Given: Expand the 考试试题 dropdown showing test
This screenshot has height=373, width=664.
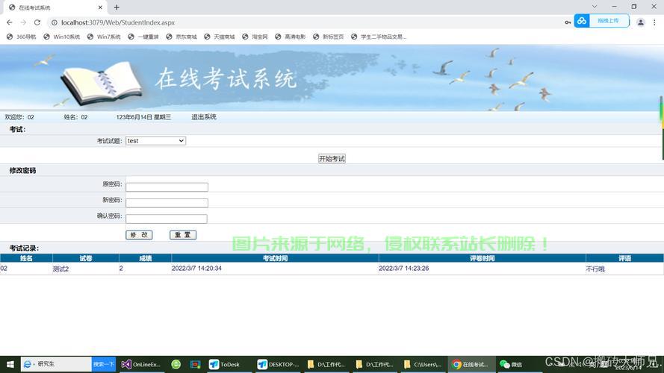Looking at the screenshot, I should 155,141.
